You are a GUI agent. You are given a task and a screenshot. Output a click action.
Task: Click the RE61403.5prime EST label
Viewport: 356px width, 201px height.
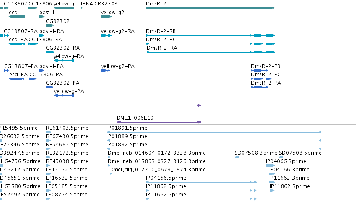click(x=67, y=128)
